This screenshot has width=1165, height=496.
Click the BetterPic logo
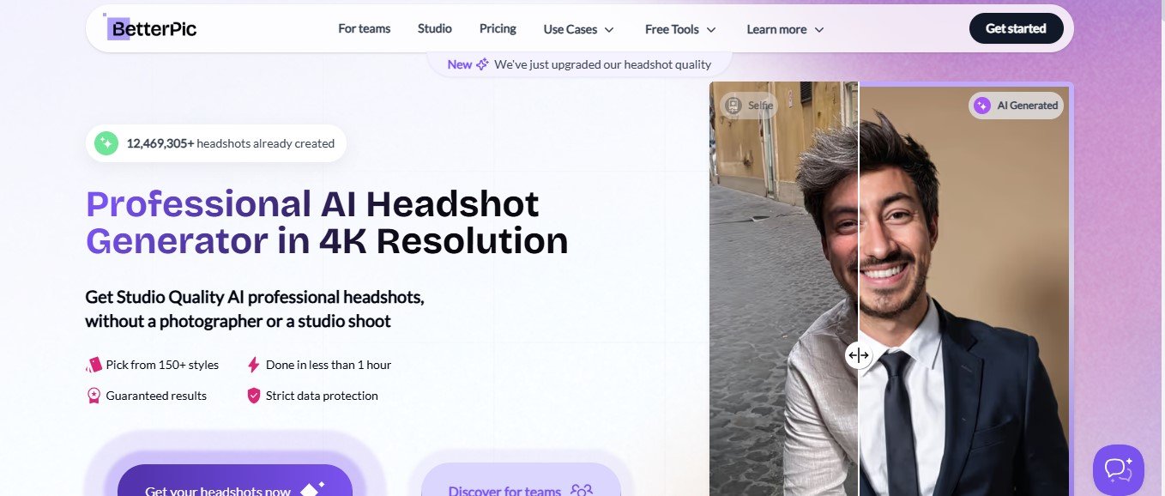[x=151, y=28]
